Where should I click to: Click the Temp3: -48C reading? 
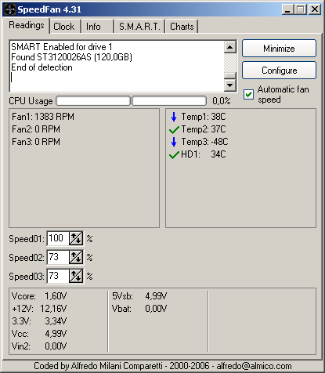click(x=204, y=142)
